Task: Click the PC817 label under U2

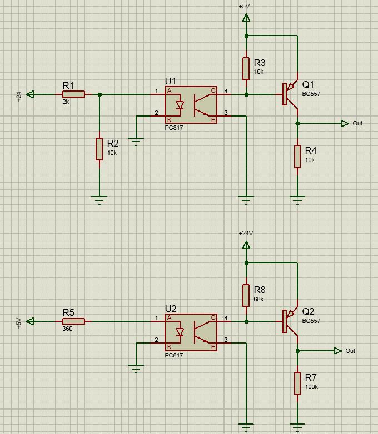Action: (174, 355)
